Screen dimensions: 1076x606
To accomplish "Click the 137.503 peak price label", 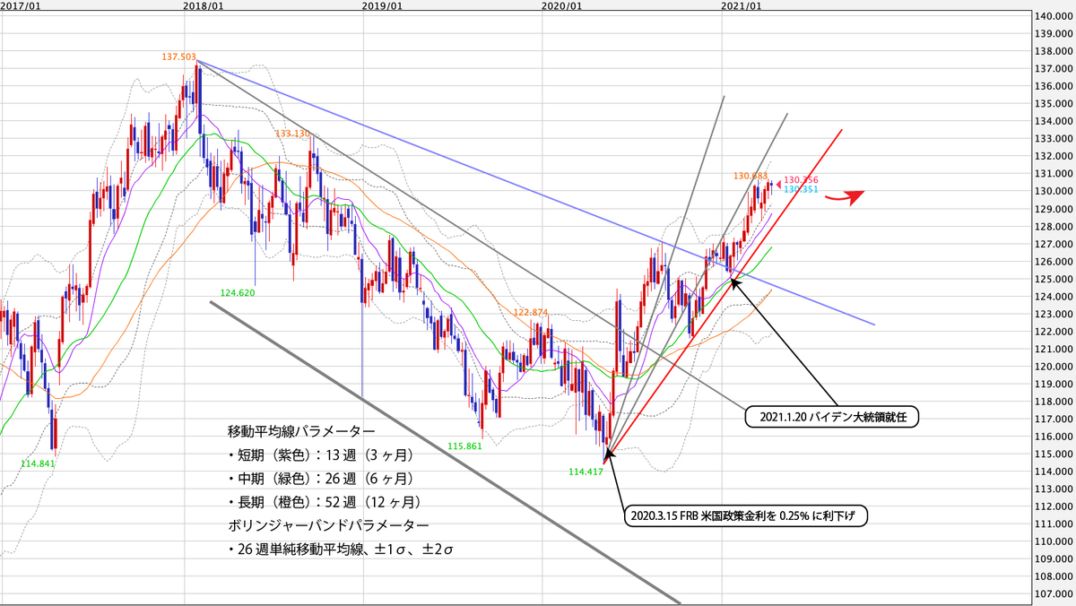I will [x=179, y=56].
